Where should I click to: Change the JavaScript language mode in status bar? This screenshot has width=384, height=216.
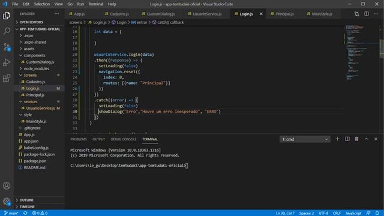pos(353,213)
